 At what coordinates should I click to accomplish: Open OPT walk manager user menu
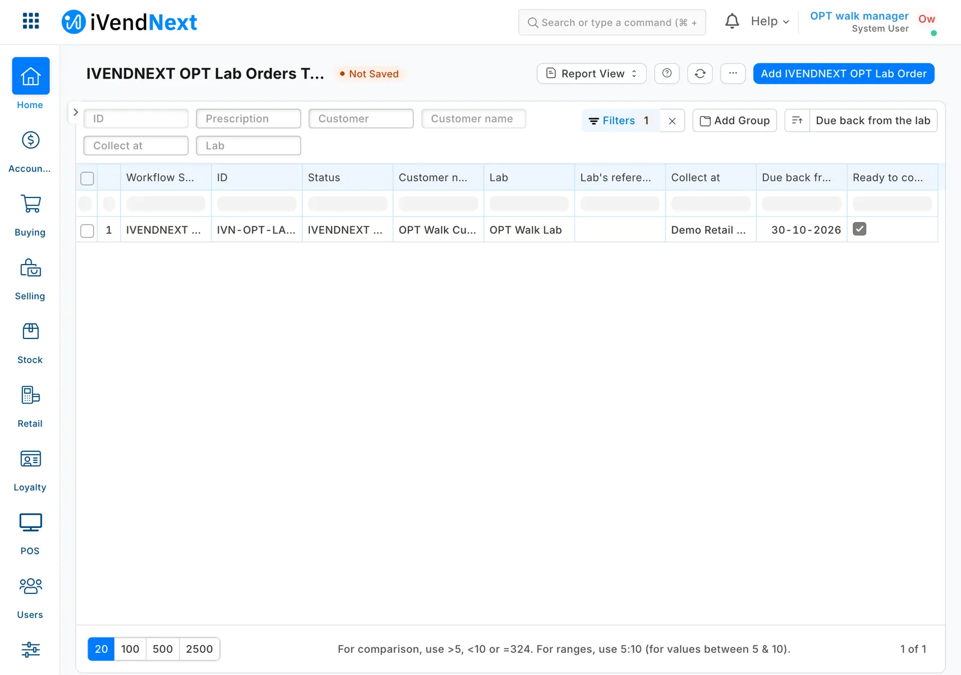point(872,22)
